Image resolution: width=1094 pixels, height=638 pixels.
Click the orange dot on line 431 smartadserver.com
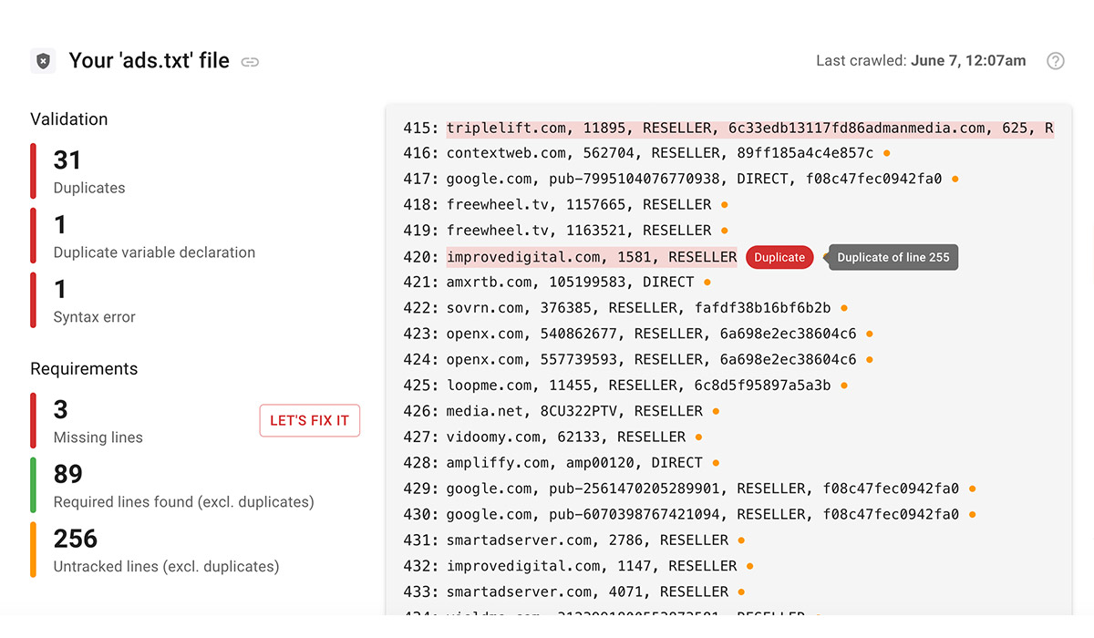point(741,540)
